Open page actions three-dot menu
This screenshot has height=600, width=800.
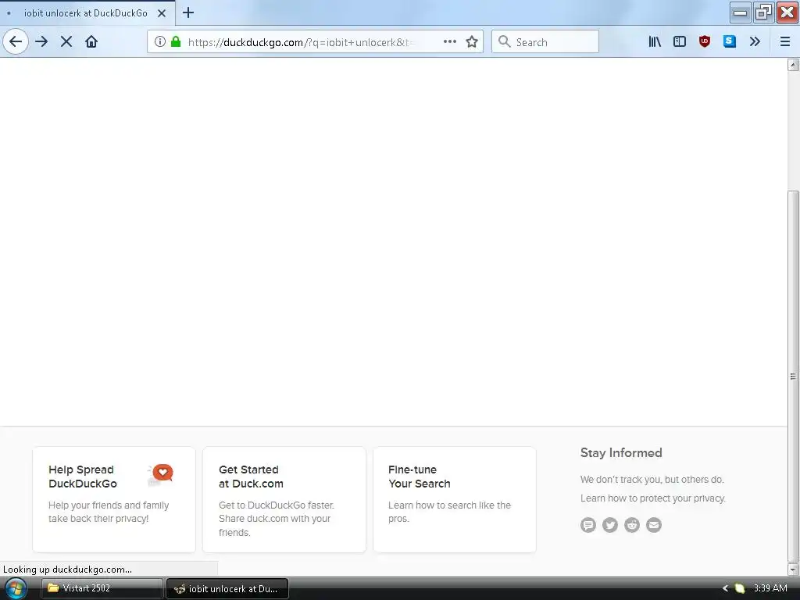[x=449, y=41]
